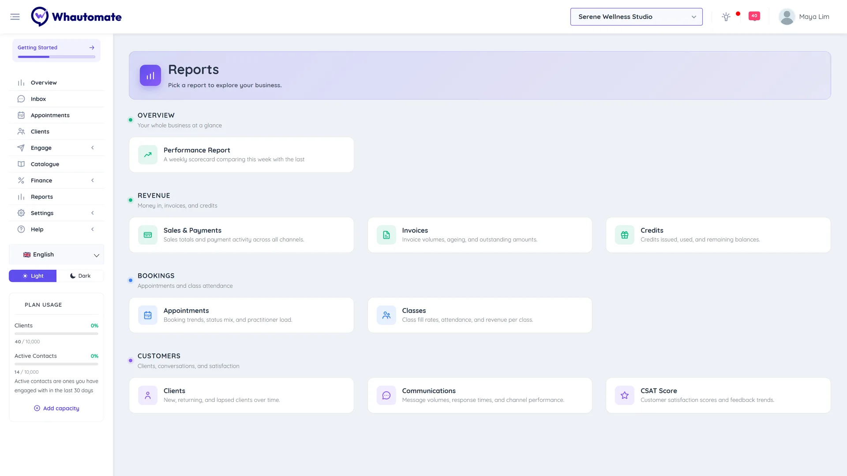The height and width of the screenshot is (476, 847).
Task: Switch to Dark theme
Action: click(x=80, y=276)
